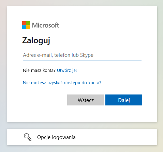163x152 pixels.
Task: Open the Utwórz je! create account link
Action: (67, 71)
